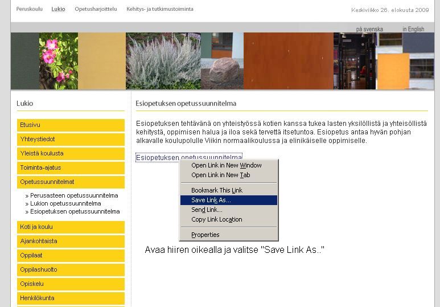The height and width of the screenshot is (307, 440).
Task: Switch language to in English
Action: (413, 29)
